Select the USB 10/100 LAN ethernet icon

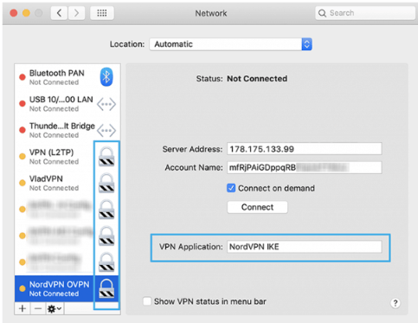106,104
